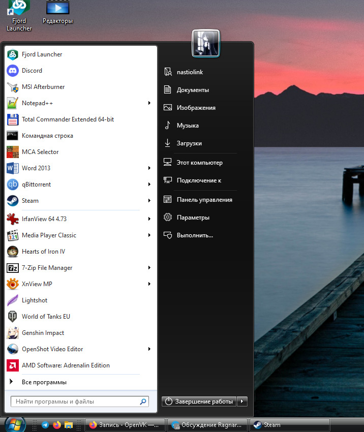Viewport: 364px width, 432px height.
Task: Open AMD Software: Adrenalin Edition
Action: [80, 365]
